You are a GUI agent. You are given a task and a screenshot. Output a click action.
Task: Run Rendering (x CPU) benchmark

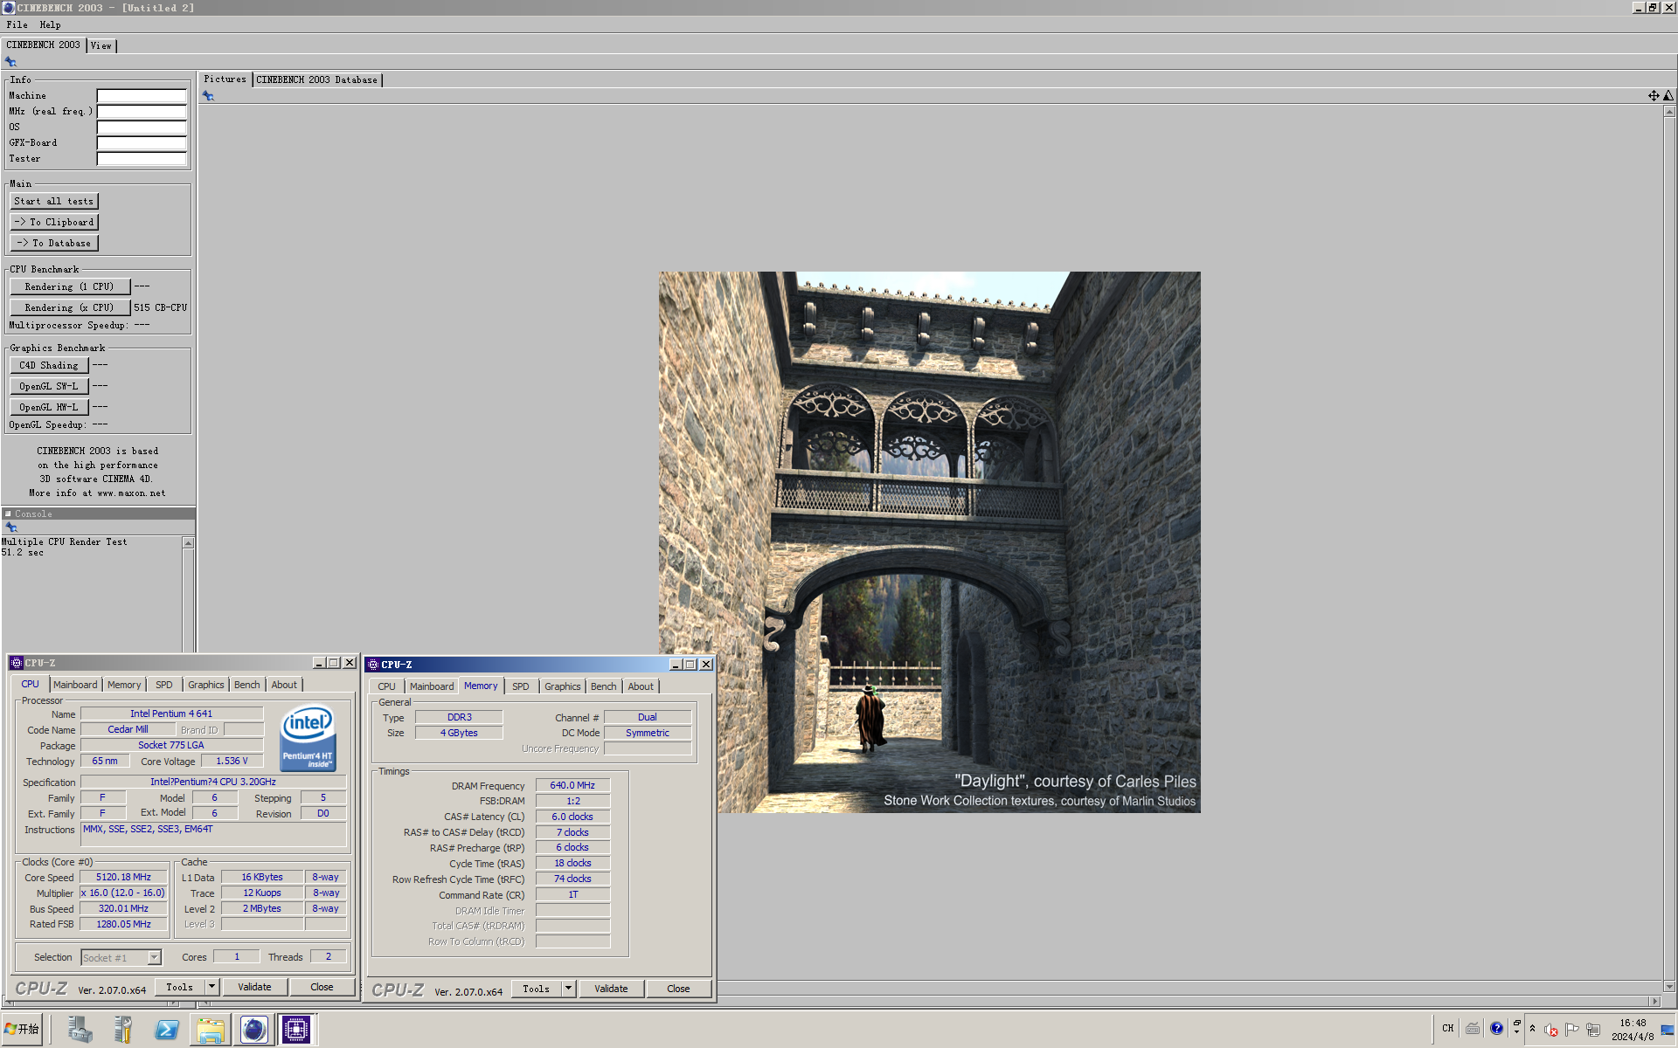click(x=69, y=307)
